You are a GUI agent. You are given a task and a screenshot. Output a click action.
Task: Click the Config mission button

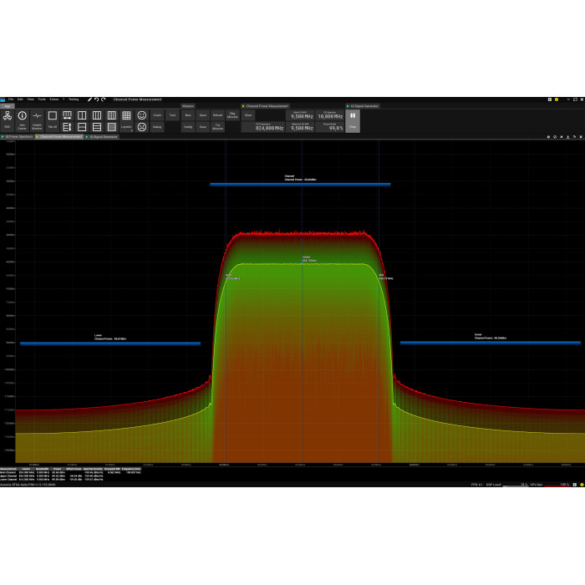[x=188, y=127]
